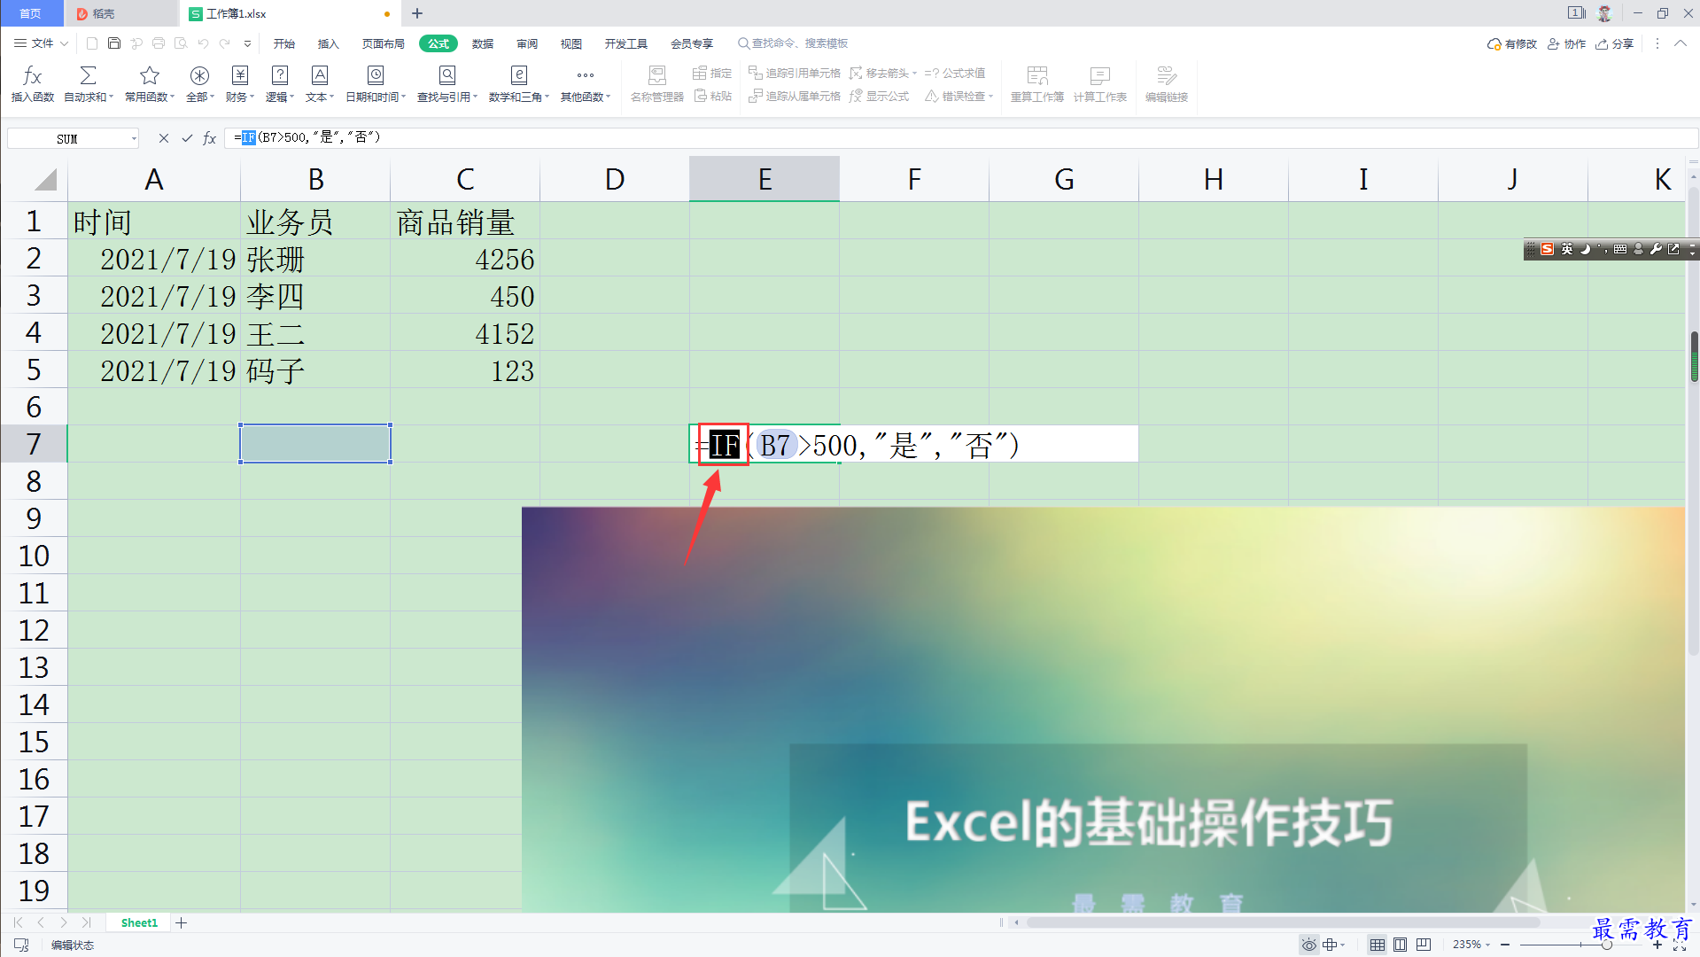Toggle Show Formulas (显示公式)
Viewport: 1700px width, 957px height.
click(880, 96)
